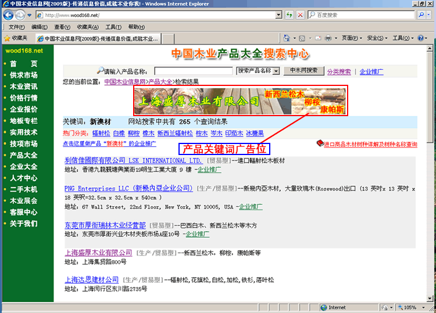
Task: Open 利信佳國際有限公司 LSK INTERNATIONAL link
Action: pos(133,160)
